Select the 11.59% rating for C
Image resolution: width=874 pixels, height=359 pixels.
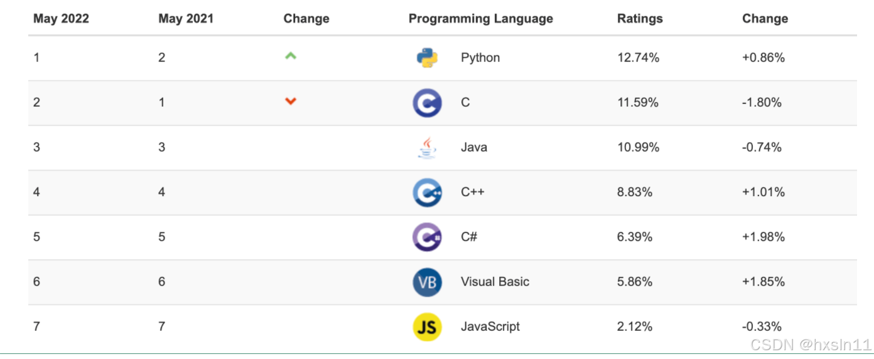pos(638,103)
